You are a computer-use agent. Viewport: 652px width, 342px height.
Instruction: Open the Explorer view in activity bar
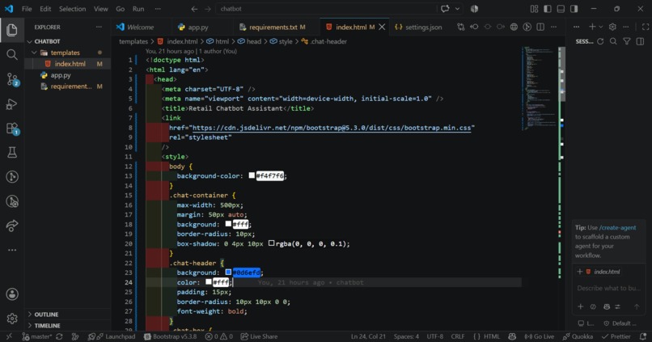click(12, 30)
